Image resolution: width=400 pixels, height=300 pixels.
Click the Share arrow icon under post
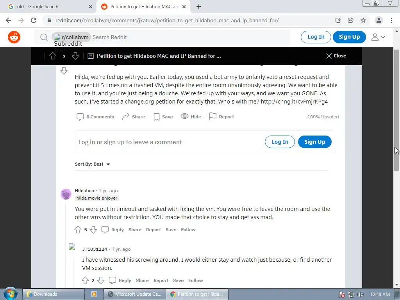click(125, 116)
